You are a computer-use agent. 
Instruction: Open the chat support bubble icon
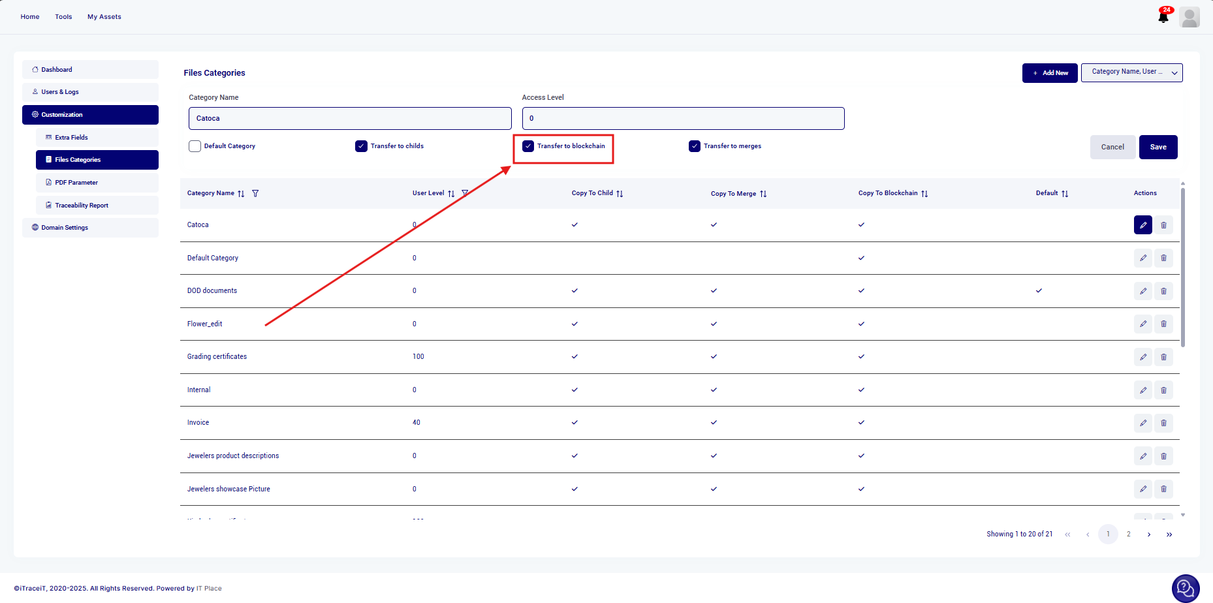[1185, 589]
